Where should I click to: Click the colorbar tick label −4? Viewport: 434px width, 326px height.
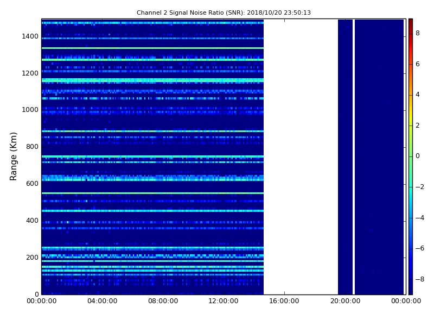pyautogui.click(x=420, y=218)
